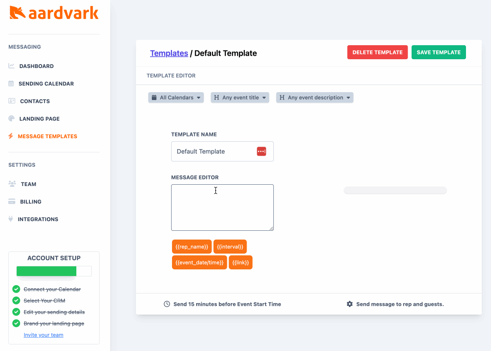Viewport: 491px width, 351px height.
Task: Click the account setup progress bar
Action: coord(54,271)
